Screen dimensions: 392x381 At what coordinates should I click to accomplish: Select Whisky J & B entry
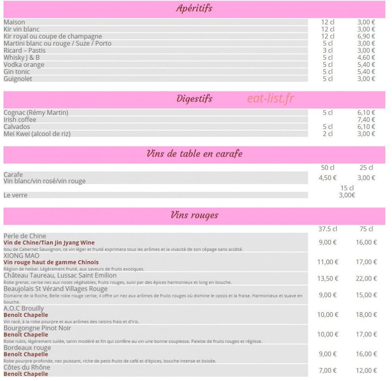21,58
